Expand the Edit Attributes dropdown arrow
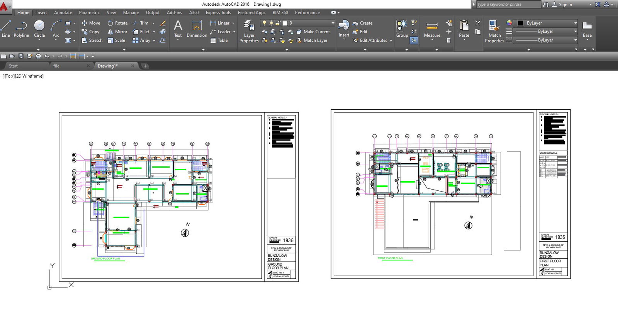The image size is (618, 324). point(391,41)
